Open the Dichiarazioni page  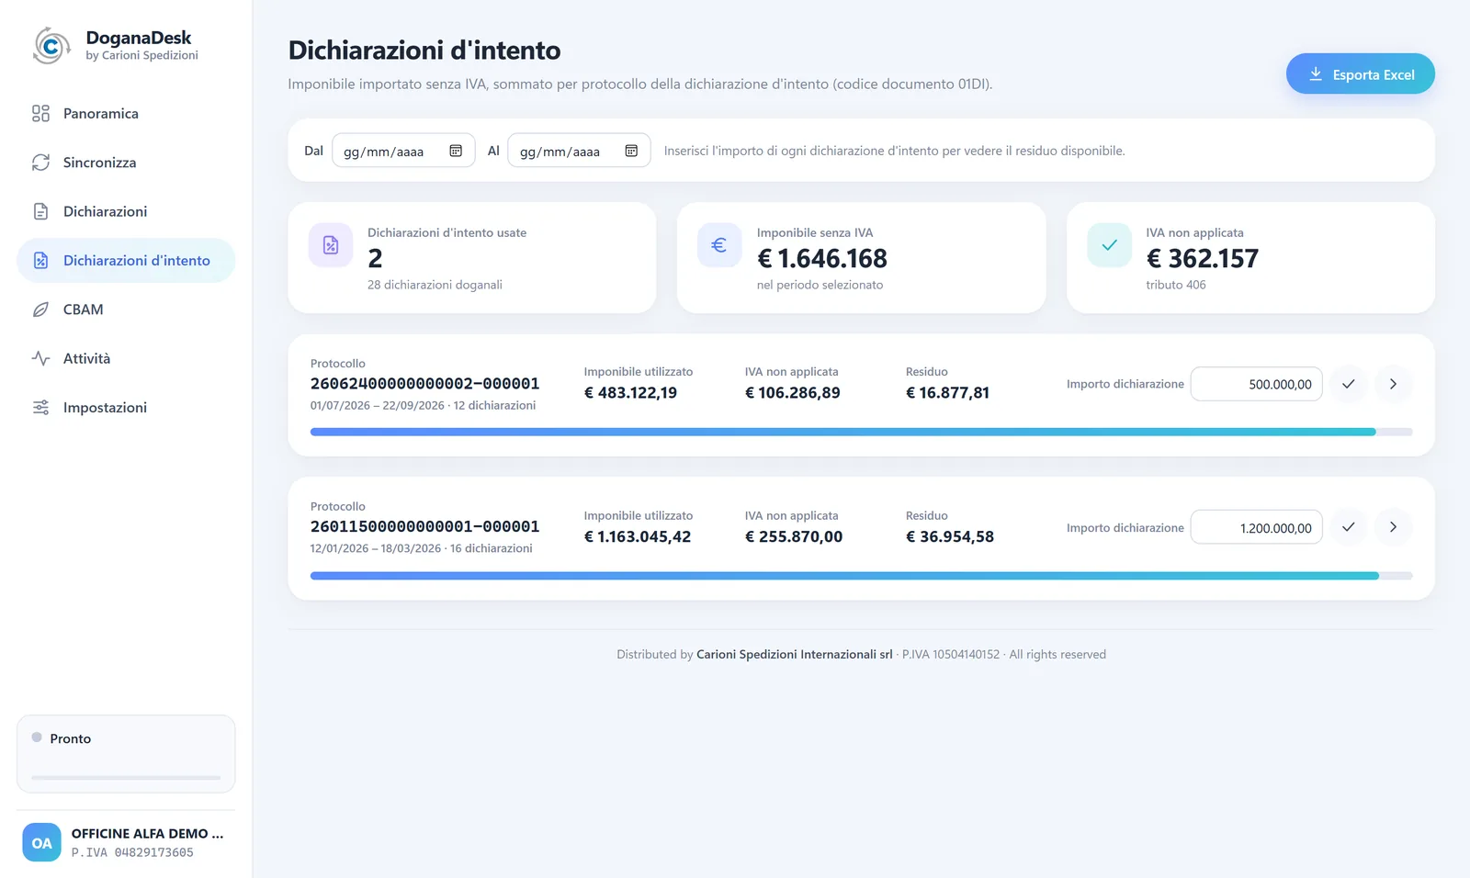coord(126,211)
